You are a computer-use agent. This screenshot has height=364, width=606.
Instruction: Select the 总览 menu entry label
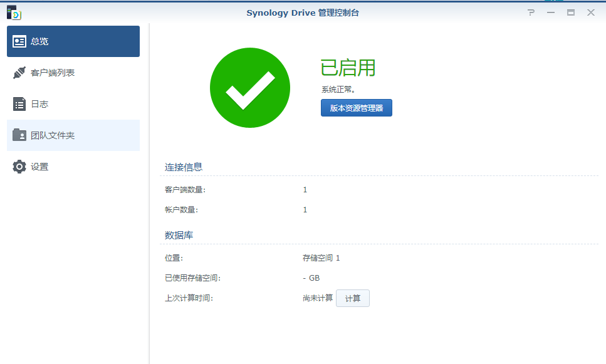pos(40,41)
